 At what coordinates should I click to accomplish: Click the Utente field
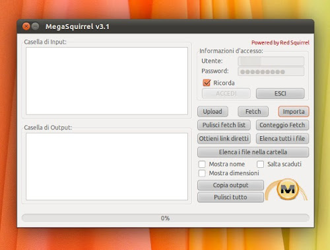coord(271,61)
